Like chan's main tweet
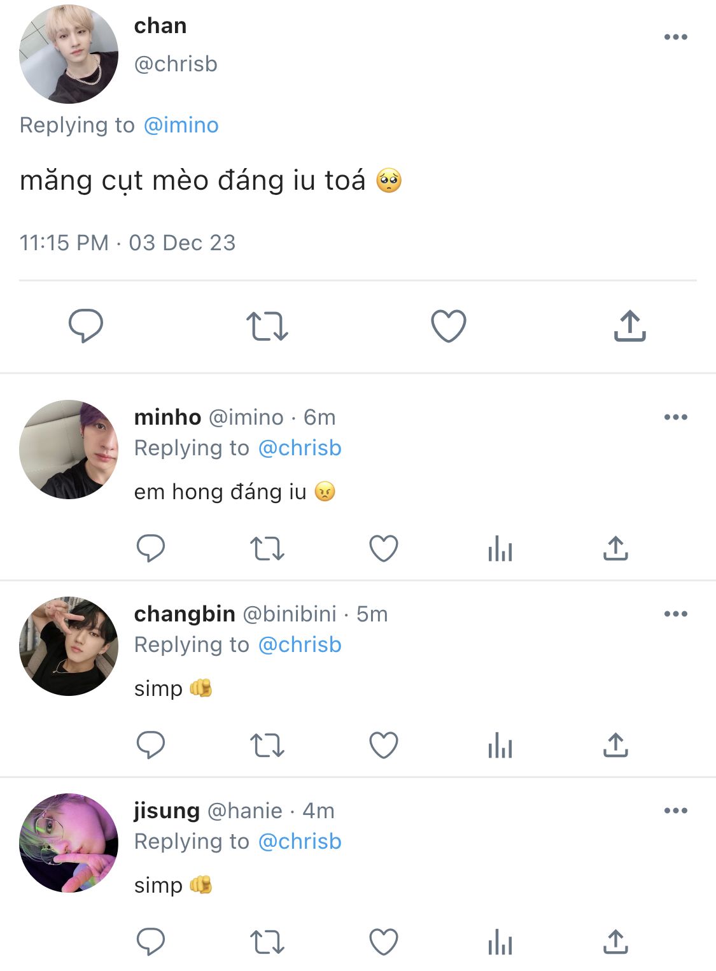Viewport: 716px width, 971px height. 449,326
